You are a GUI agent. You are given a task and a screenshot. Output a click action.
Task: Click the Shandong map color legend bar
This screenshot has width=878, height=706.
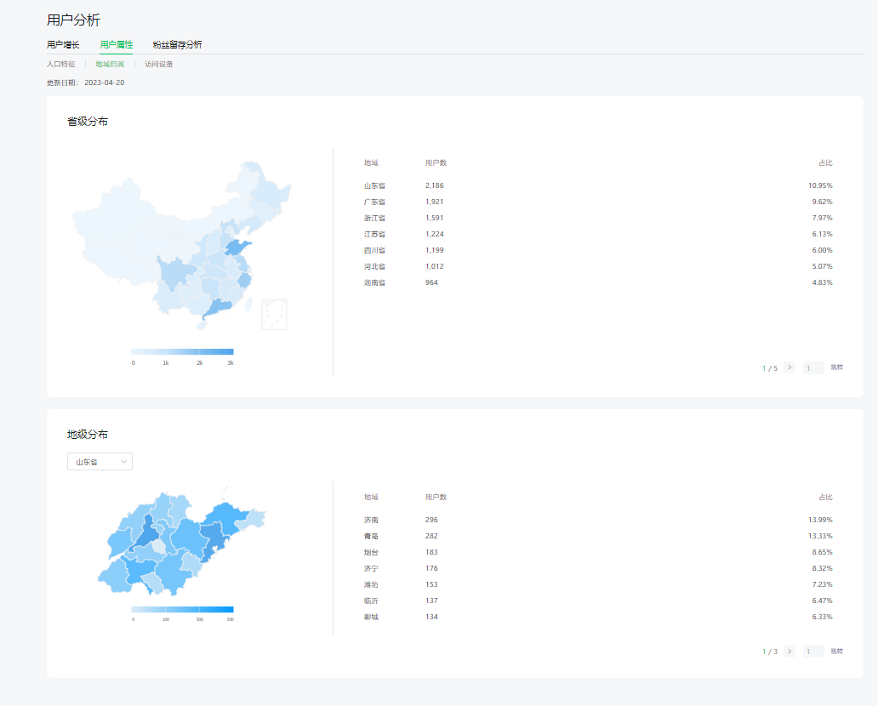pos(182,609)
